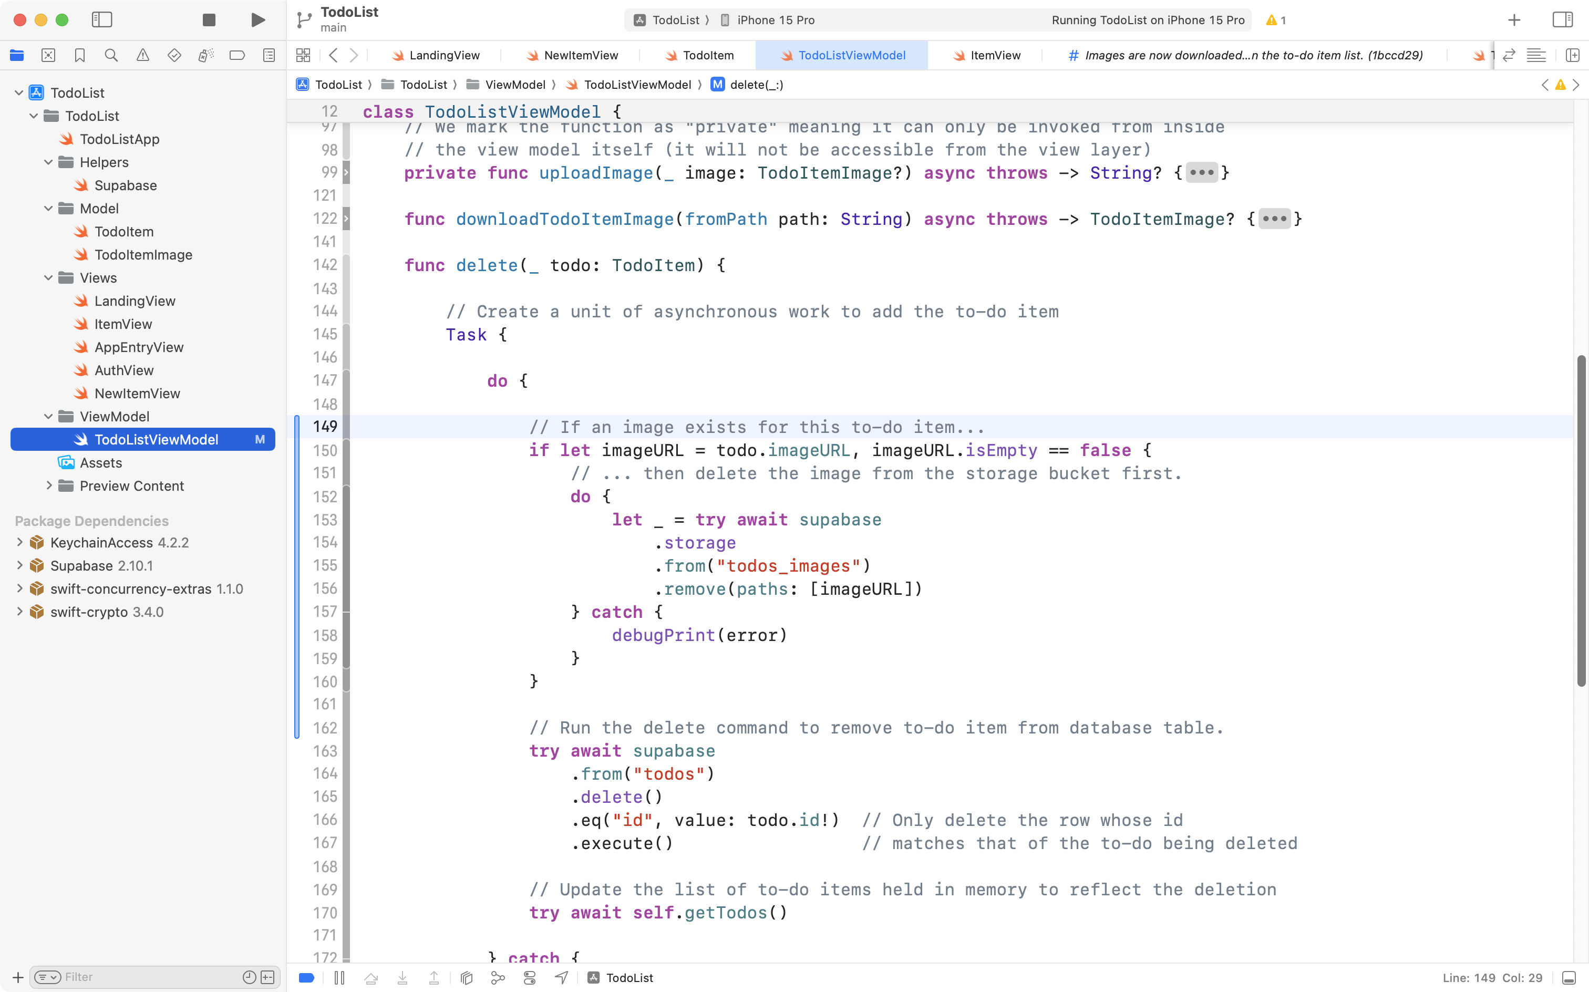Screen dimensions: 1589x992
Task: Open the Bookmark navigator
Action: 80,56
